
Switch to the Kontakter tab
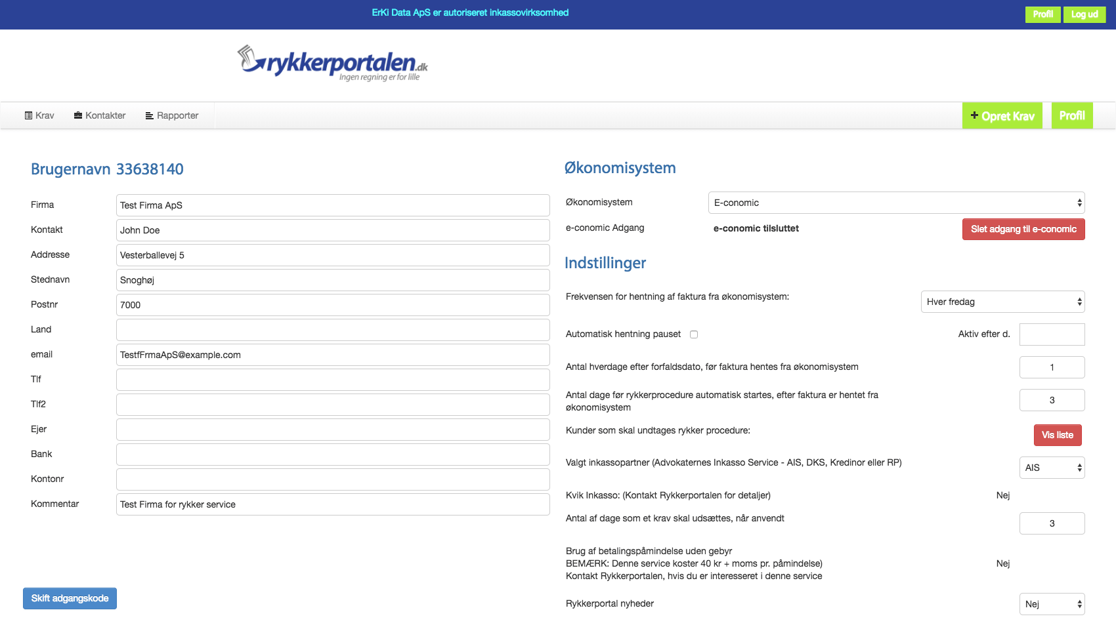[x=100, y=115]
